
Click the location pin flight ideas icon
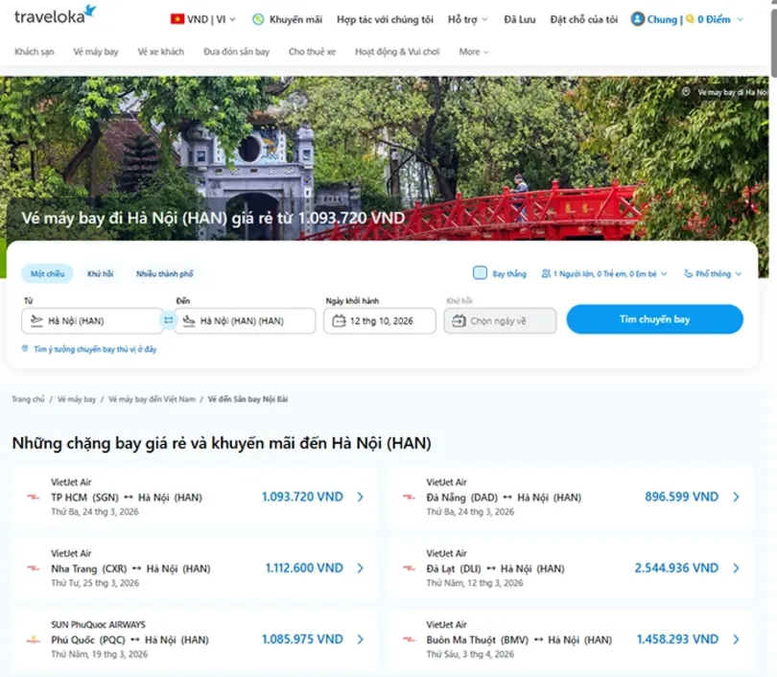[25, 349]
